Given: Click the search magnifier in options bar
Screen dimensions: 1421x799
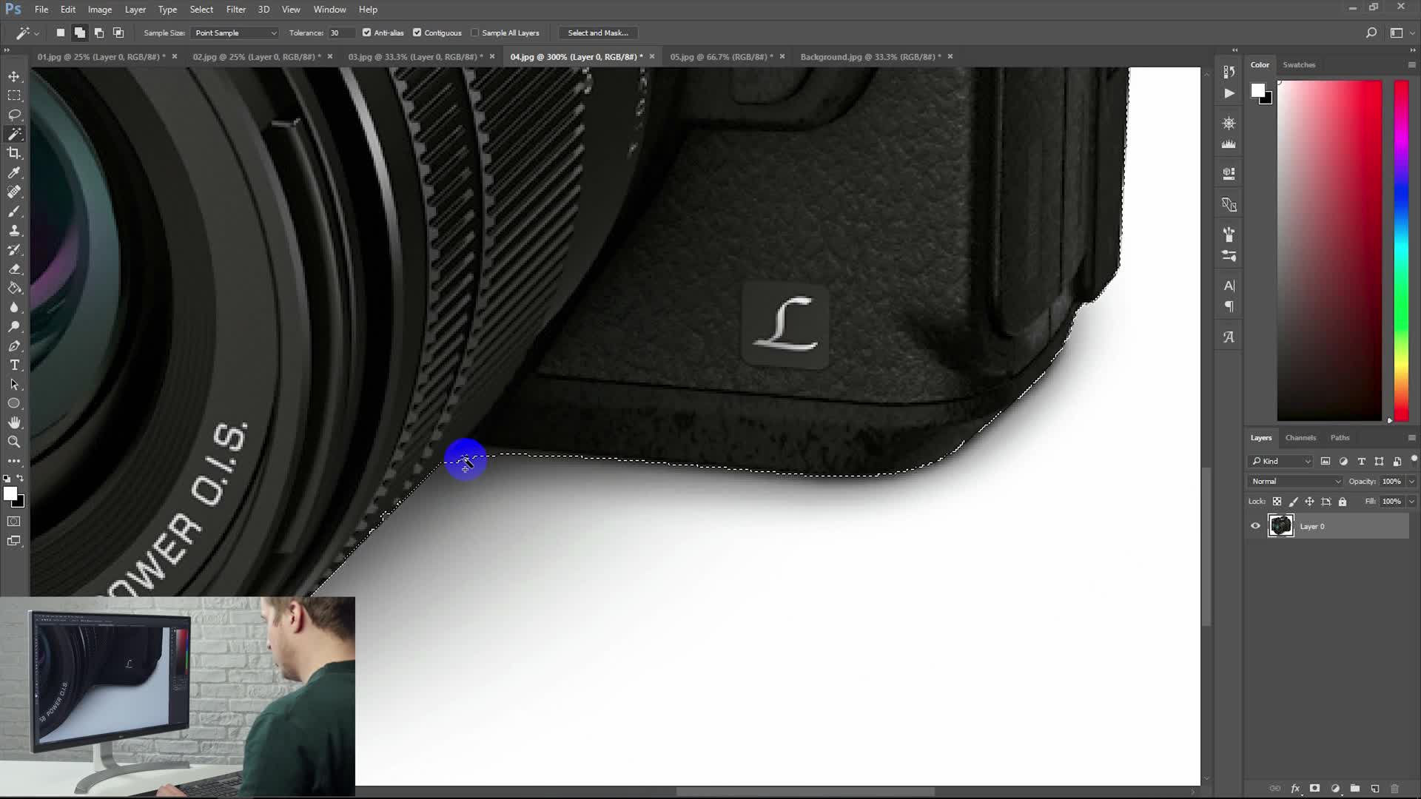Looking at the screenshot, I should 1371,33.
